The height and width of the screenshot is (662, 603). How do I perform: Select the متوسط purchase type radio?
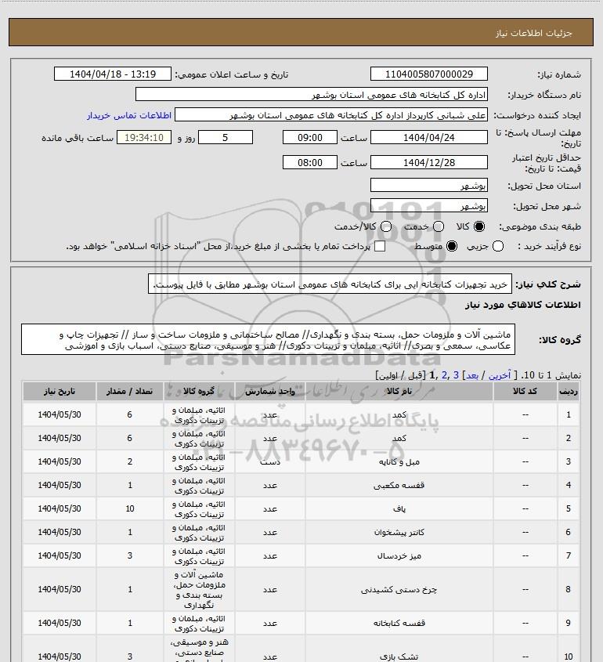coord(452,246)
